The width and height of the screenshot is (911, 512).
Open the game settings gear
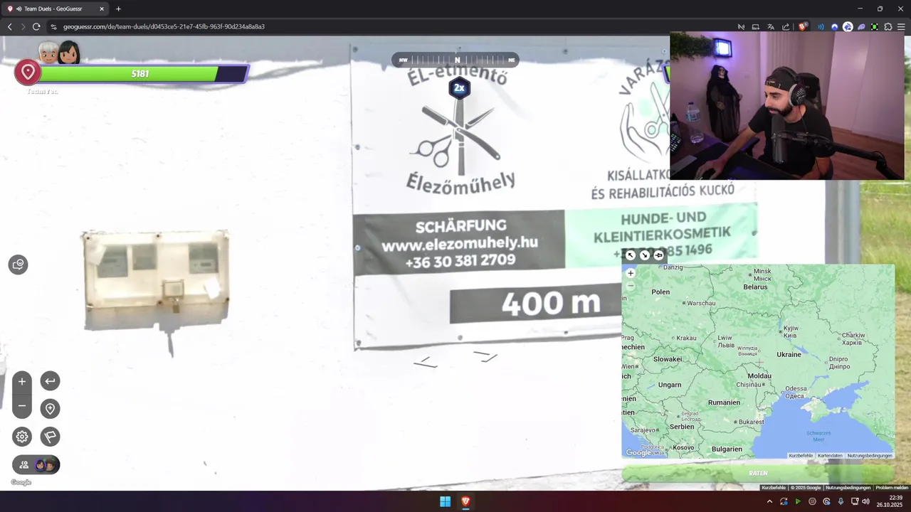tap(22, 437)
